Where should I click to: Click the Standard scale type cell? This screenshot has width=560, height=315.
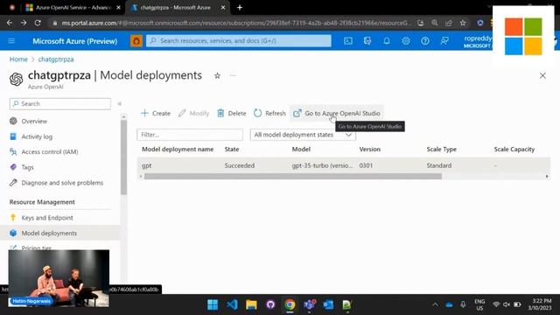click(x=439, y=165)
